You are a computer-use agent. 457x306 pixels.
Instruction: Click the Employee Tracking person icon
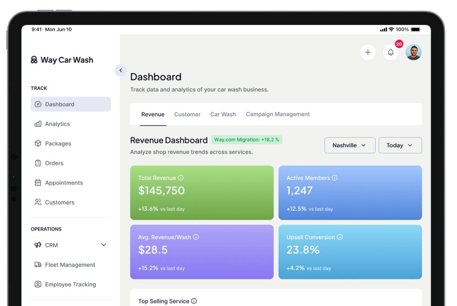coord(38,284)
